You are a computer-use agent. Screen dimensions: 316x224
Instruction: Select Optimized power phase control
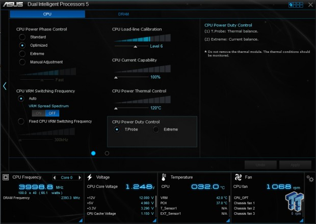(22, 45)
